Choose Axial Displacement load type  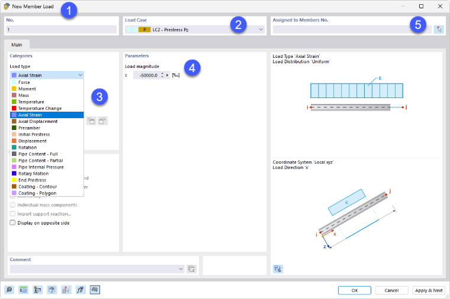(x=47, y=122)
